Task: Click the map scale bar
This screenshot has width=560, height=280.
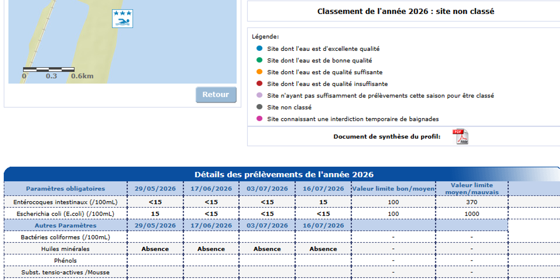Action: tap(49, 70)
